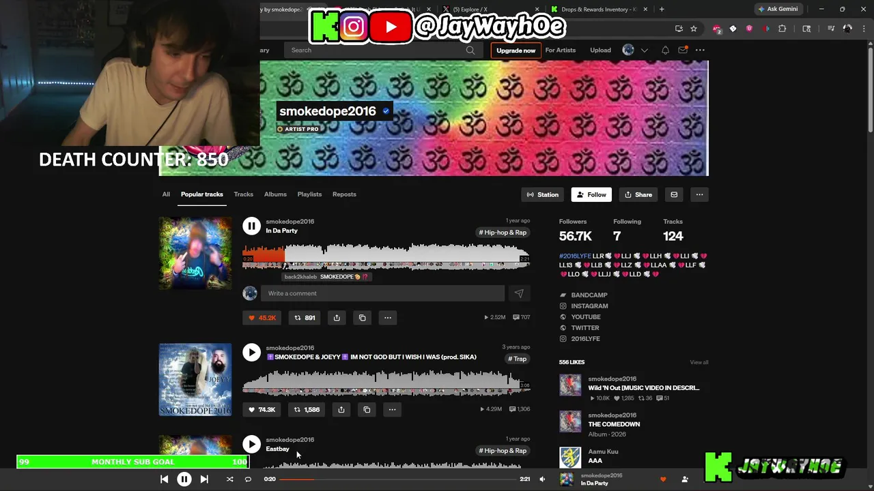Copy link of the SMOKEDOPE & JOEYY track
Screen dimensions: 874x491
pyautogui.click(x=367, y=410)
